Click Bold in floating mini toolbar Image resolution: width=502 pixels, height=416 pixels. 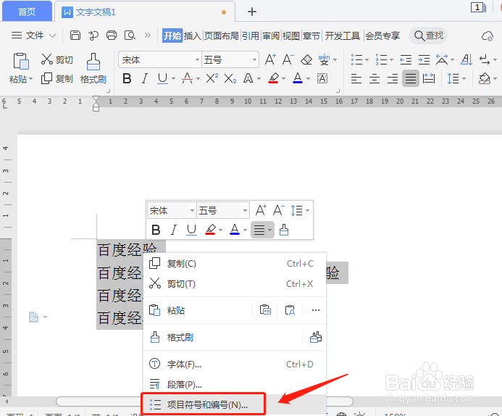[156, 230]
